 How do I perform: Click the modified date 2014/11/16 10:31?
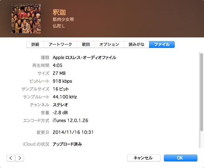tap(73, 132)
